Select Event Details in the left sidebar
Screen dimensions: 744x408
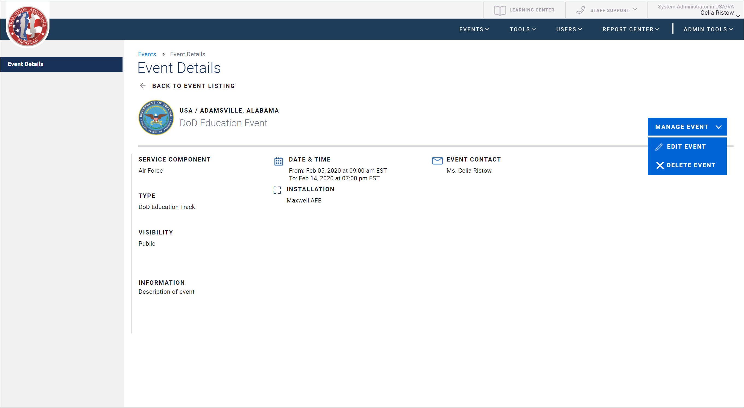tap(61, 64)
